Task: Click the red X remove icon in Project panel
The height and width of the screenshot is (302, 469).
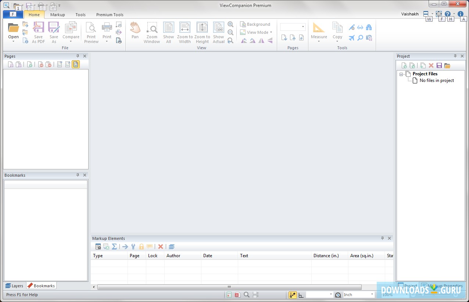Action: click(x=431, y=65)
